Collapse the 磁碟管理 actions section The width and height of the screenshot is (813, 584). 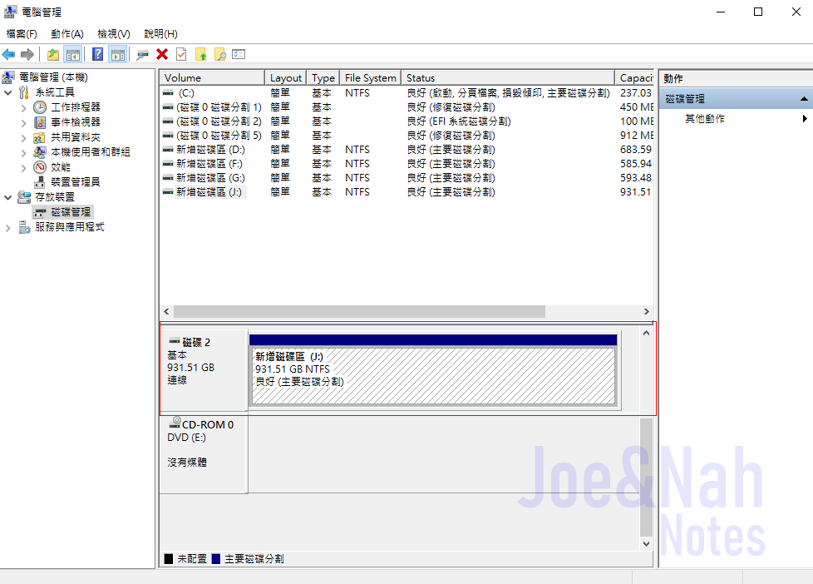click(x=804, y=99)
